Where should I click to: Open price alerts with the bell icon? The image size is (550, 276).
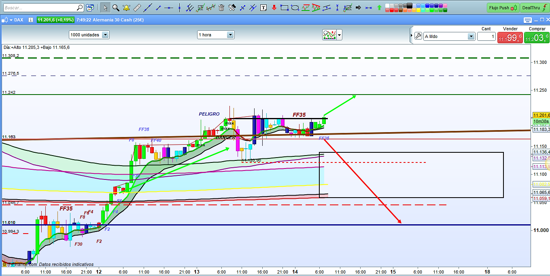pos(126,7)
